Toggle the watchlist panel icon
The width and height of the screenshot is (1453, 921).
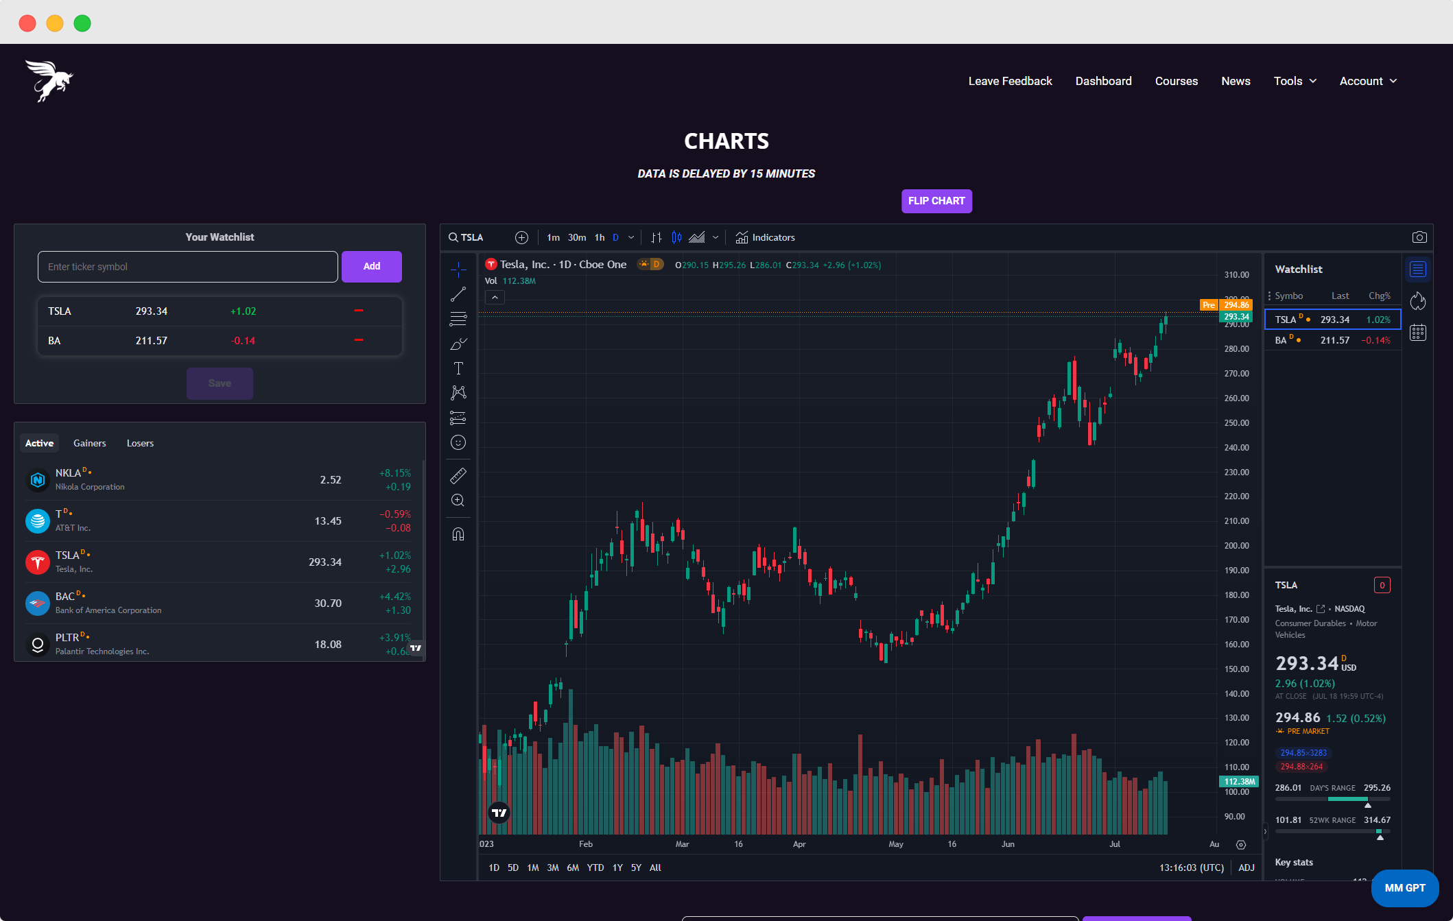(x=1417, y=270)
